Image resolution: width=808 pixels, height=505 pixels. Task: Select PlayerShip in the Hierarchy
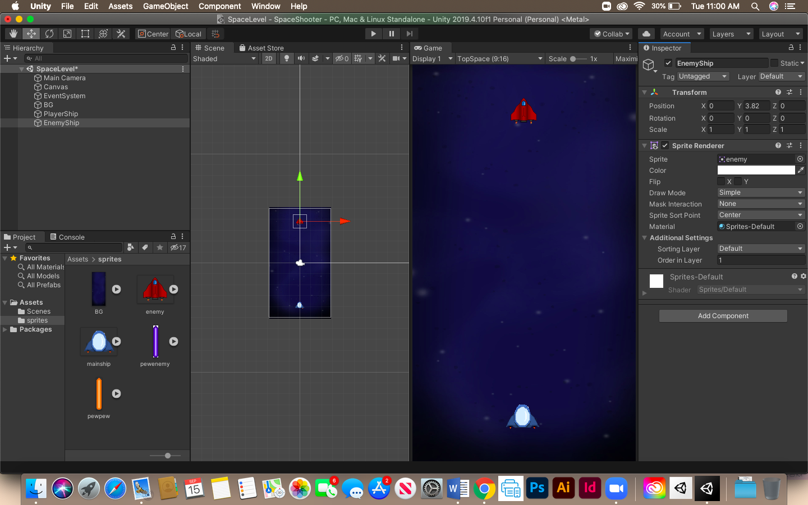pyautogui.click(x=61, y=114)
